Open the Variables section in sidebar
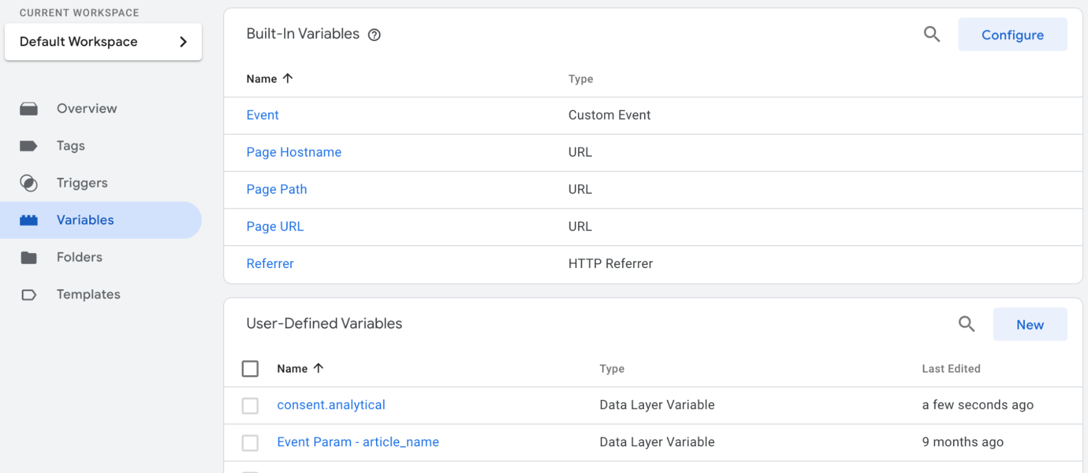Image resolution: width=1088 pixels, height=473 pixels. click(x=85, y=220)
